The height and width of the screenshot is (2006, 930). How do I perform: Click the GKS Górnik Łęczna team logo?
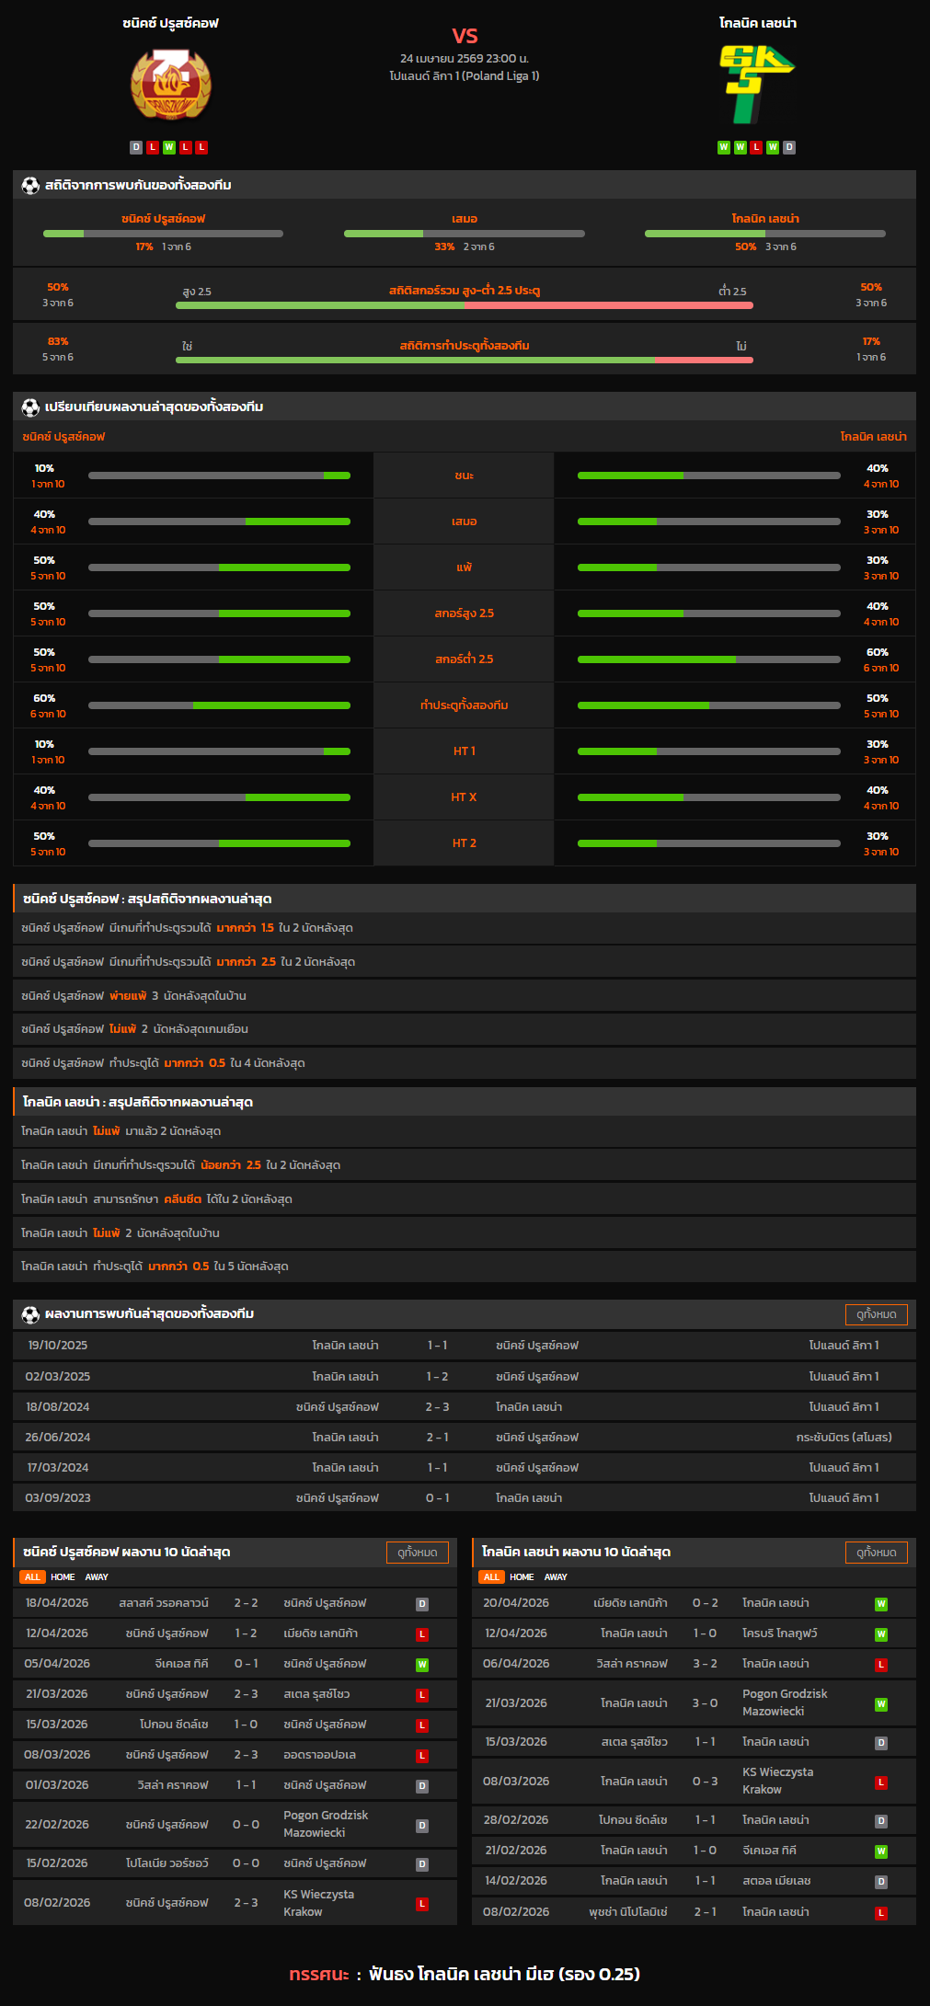point(757,85)
